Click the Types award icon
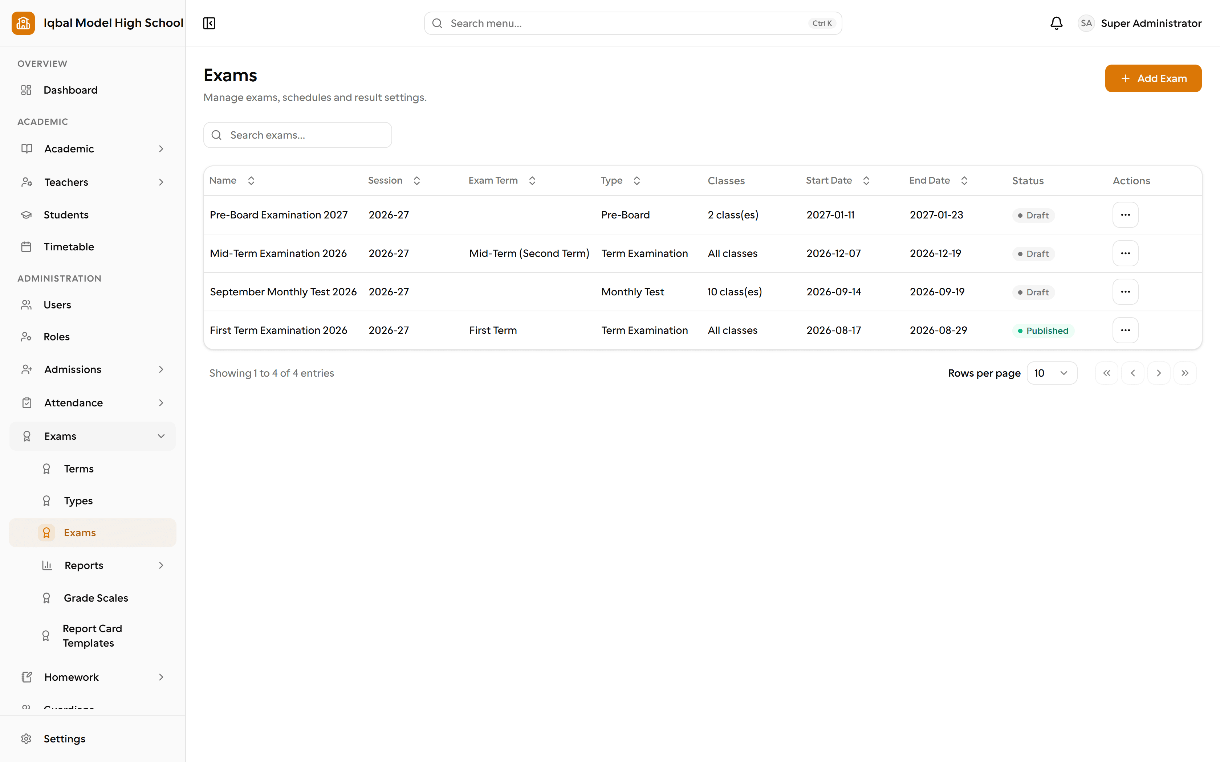The image size is (1220, 762). pyautogui.click(x=46, y=501)
